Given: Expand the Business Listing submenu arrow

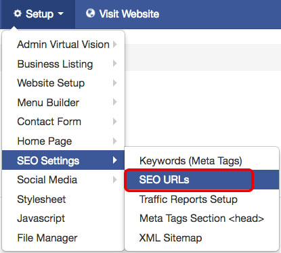Looking at the screenshot, I should pyautogui.click(x=115, y=64).
